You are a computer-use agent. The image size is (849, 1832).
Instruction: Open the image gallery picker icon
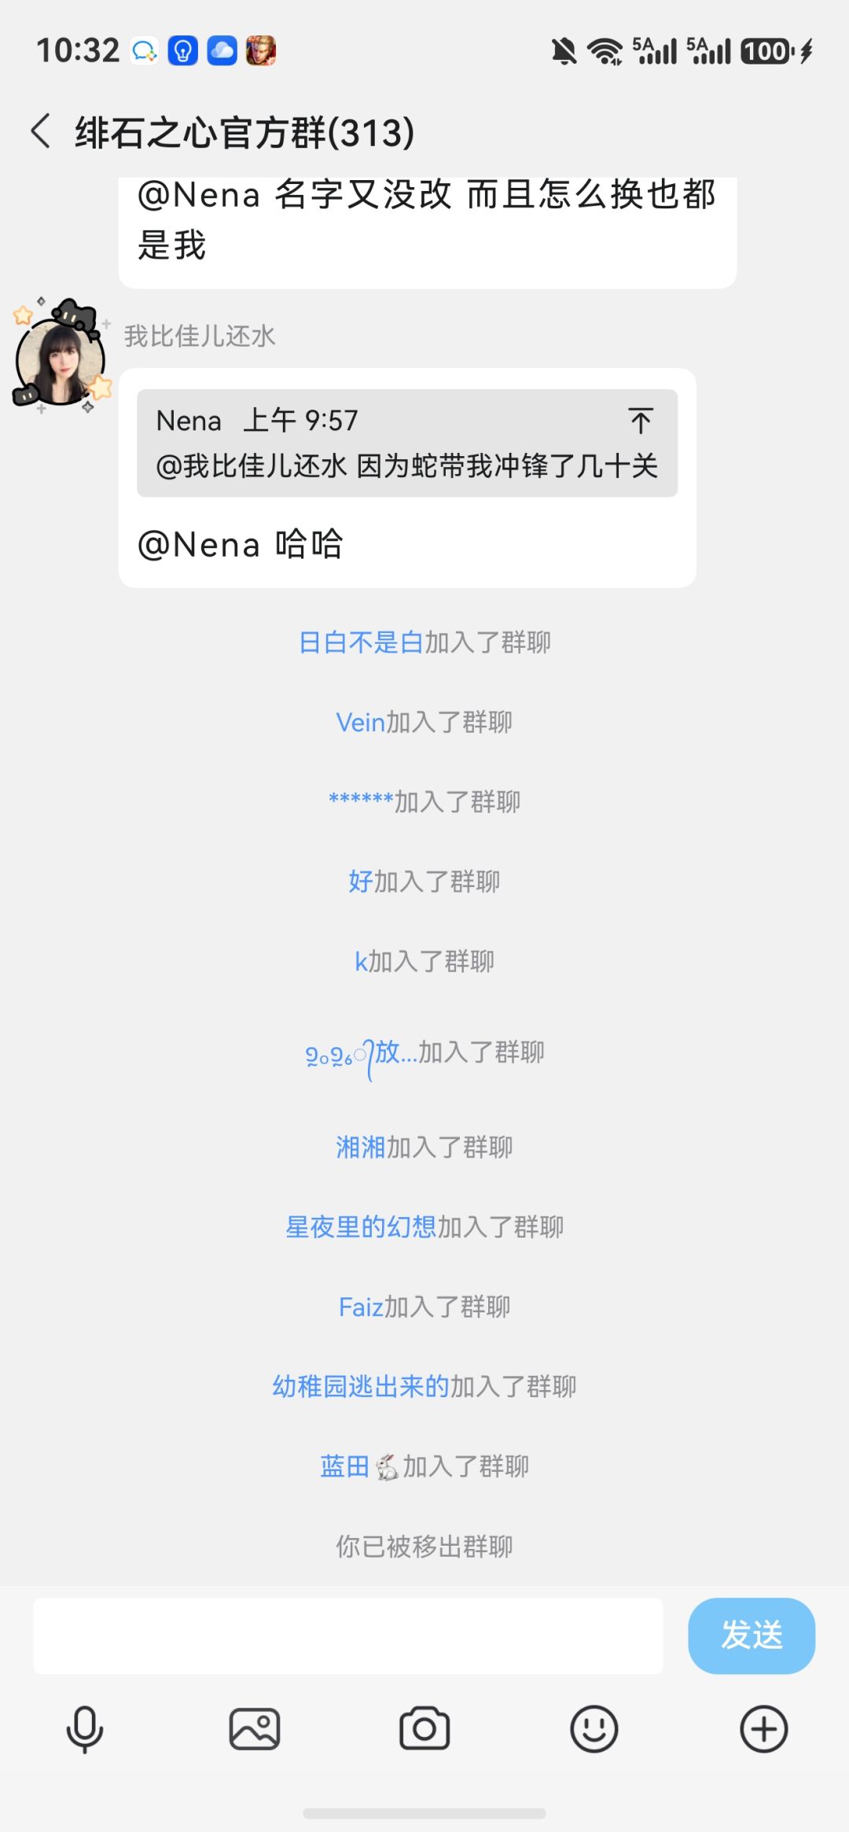(x=255, y=1729)
